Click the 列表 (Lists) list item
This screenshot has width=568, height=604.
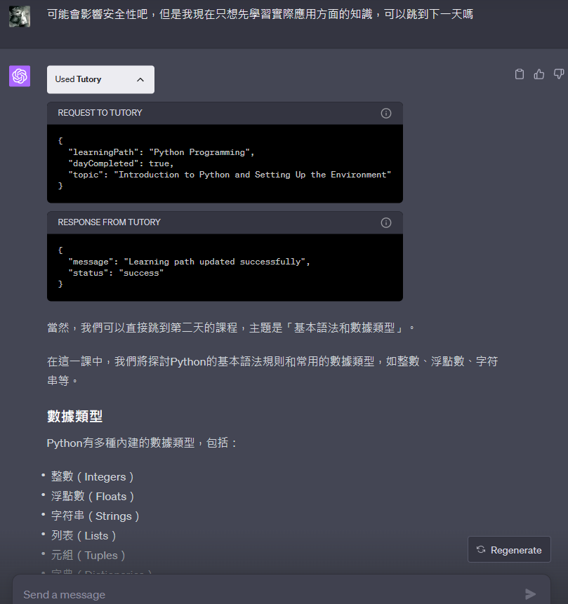point(84,536)
